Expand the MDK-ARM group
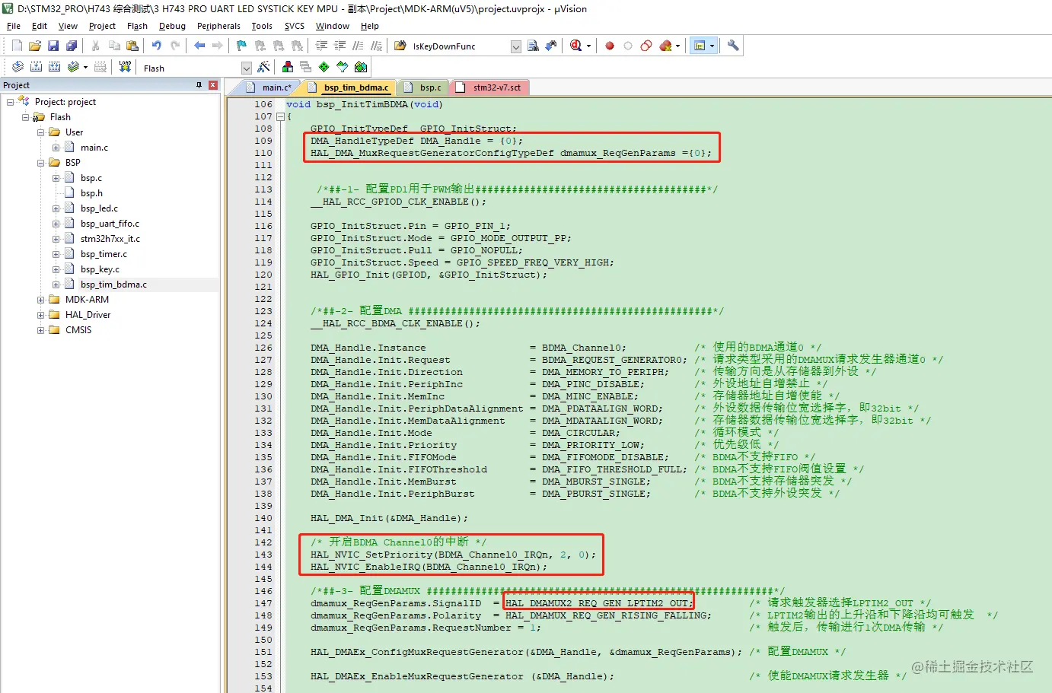The width and height of the screenshot is (1052, 693). point(40,300)
